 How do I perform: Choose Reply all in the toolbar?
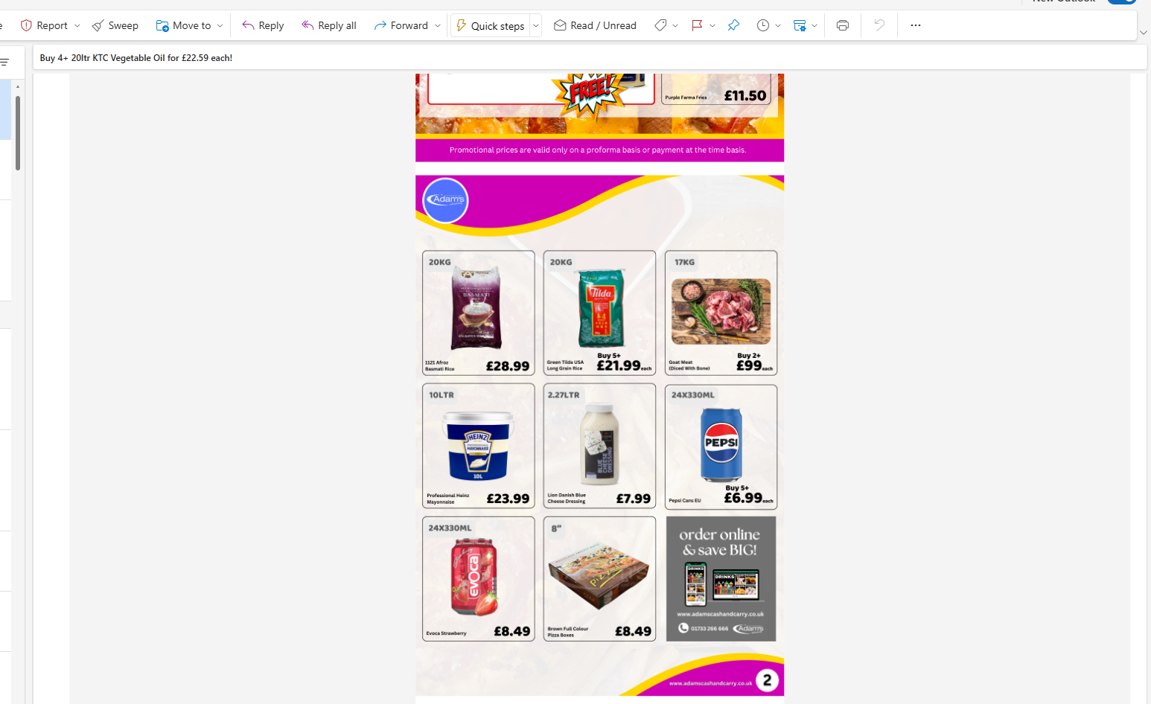pyautogui.click(x=329, y=25)
